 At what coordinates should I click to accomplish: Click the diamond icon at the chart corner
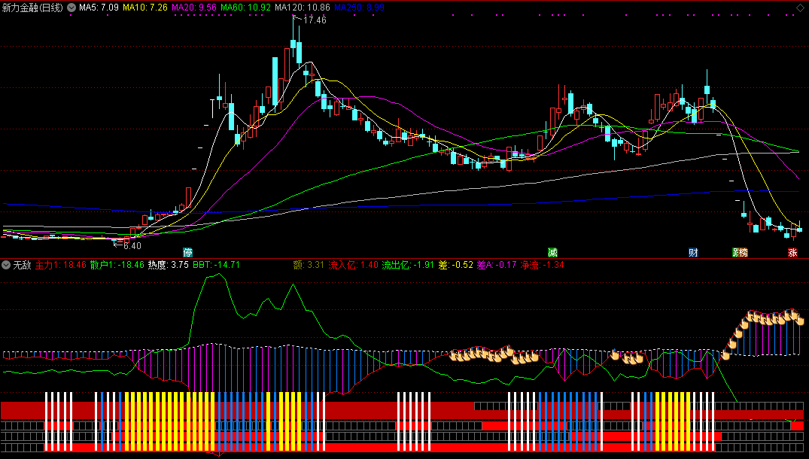[800, 8]
